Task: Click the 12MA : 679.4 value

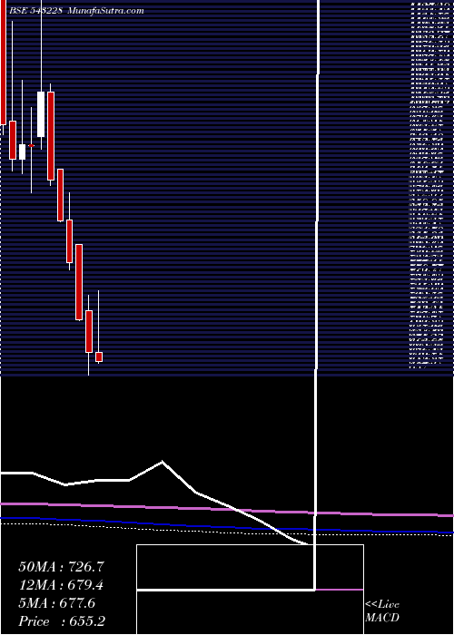Action: (x=61, y=585)
